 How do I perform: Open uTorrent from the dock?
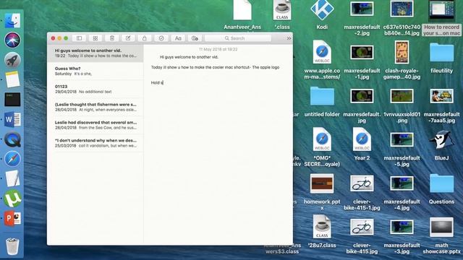[x=12, y=199]
